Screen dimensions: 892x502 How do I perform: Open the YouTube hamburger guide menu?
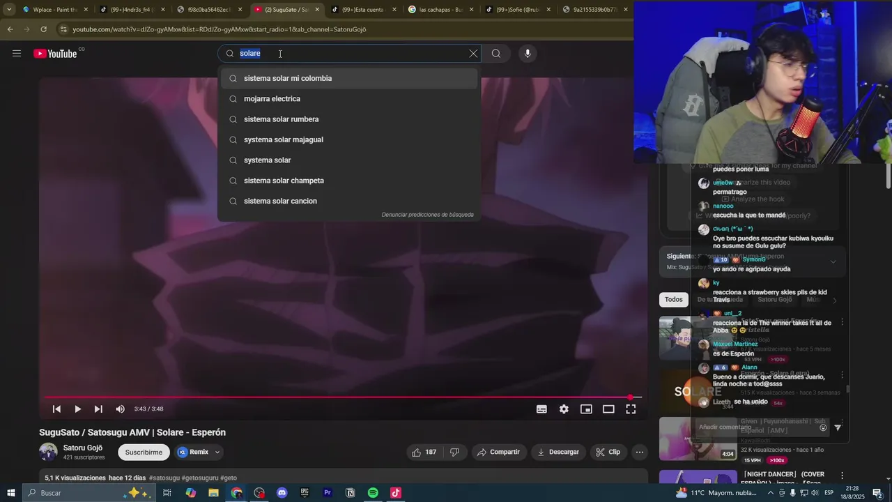pyautogui.click(x=17, y=54)
